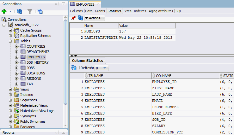Image resolution: width=234 pixels, height=135 pixels.
Task: Switch to the Data tab
Action: 89,11
